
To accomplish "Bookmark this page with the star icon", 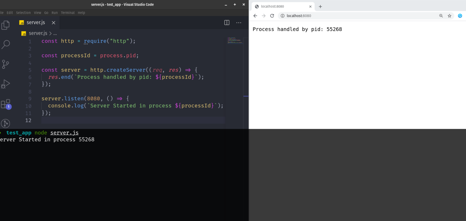I will tap(449, 16).
